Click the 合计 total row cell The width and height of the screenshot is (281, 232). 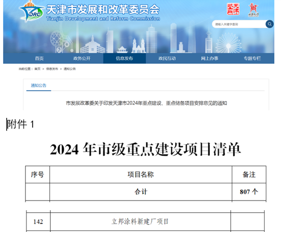click(141, 192)
